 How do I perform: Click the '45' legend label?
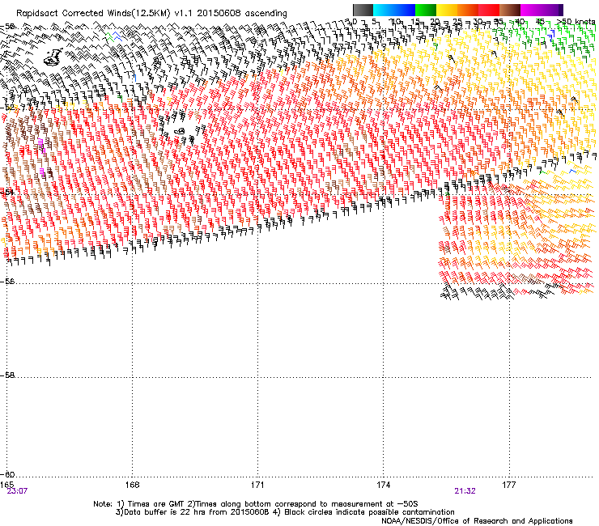540,22
